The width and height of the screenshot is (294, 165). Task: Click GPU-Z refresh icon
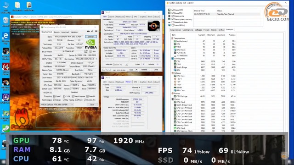[92, 31]
